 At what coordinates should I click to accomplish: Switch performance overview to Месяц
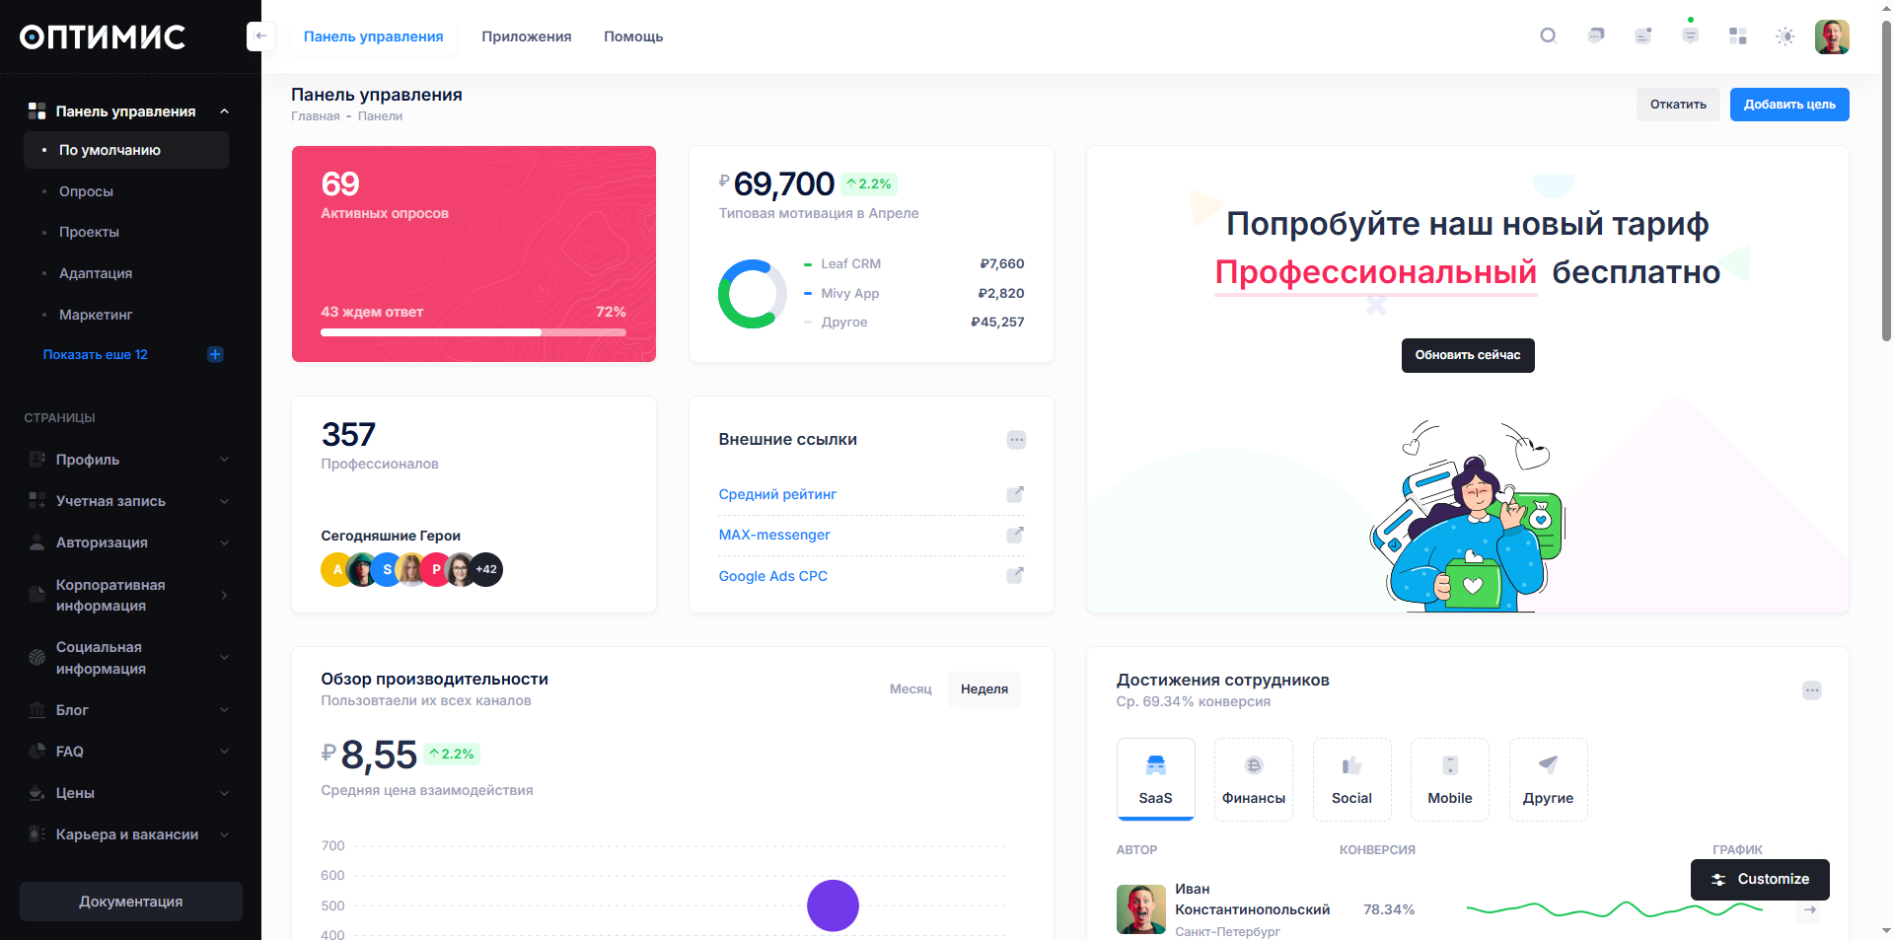pos(910,689)
